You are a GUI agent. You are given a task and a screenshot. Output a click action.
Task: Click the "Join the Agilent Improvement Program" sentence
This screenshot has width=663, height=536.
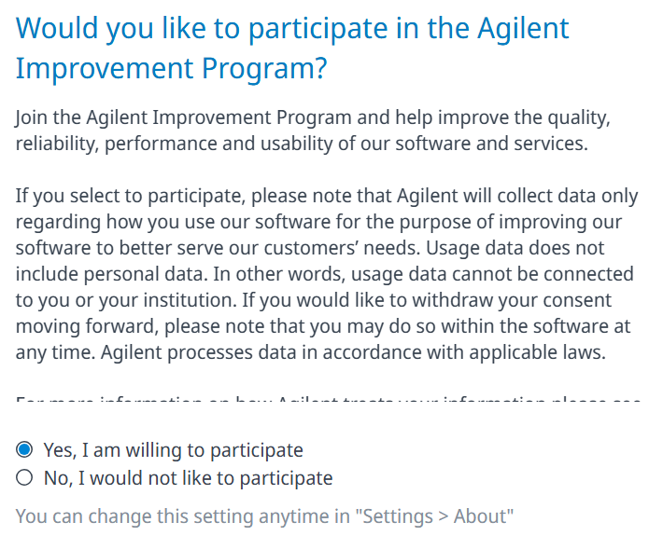tap(183, 118)
